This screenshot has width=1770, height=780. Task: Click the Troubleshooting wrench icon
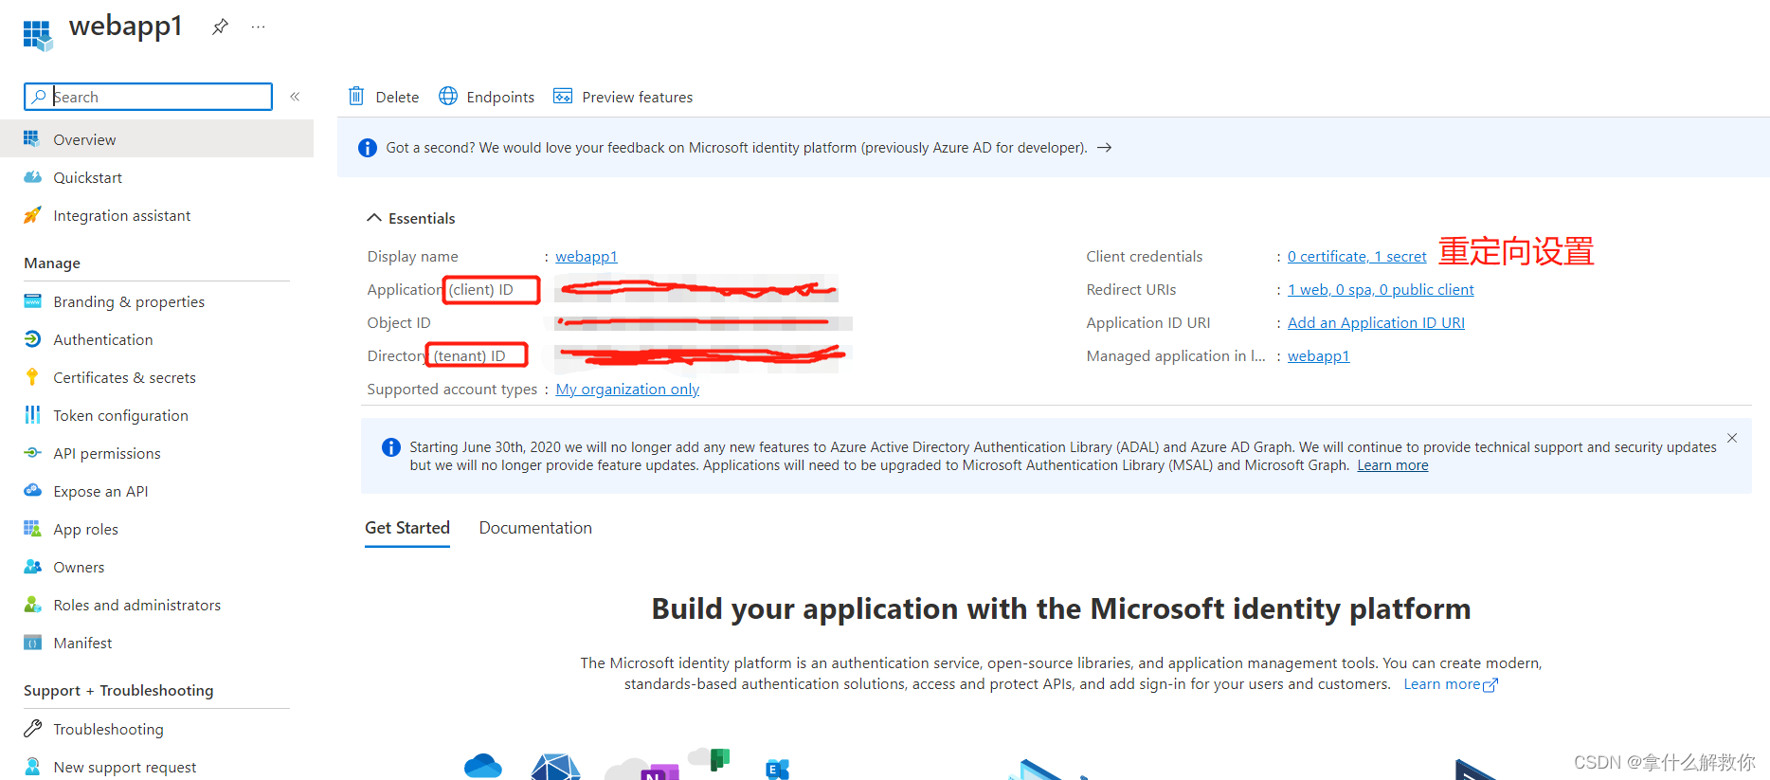point(32,729)
